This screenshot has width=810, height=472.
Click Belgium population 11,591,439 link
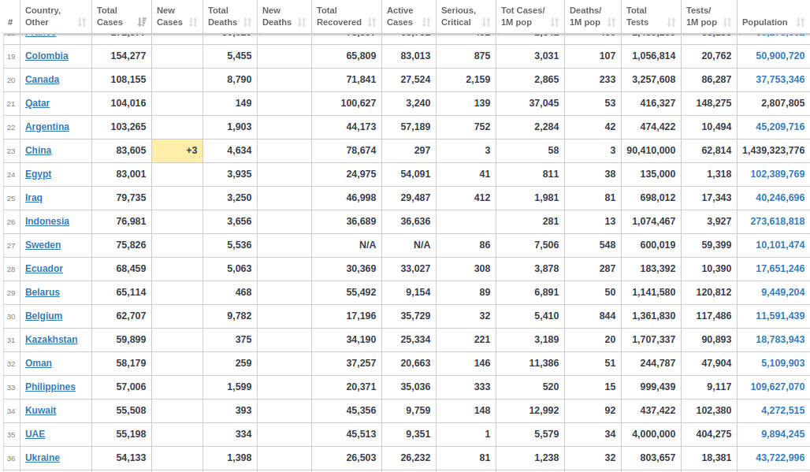[x=780, y=316]
